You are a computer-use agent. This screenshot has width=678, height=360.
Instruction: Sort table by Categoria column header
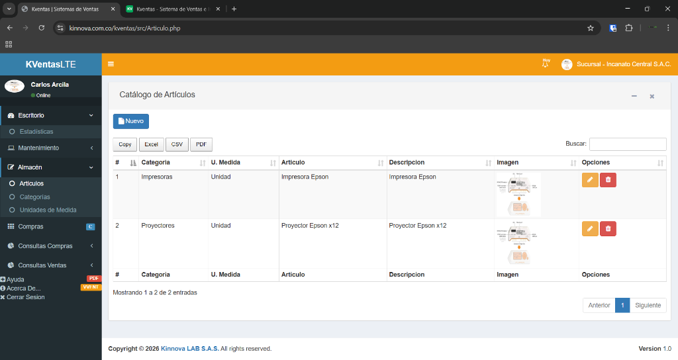click(173, 163)
